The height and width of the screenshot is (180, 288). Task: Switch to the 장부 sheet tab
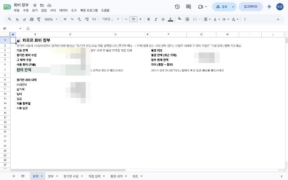51,176
